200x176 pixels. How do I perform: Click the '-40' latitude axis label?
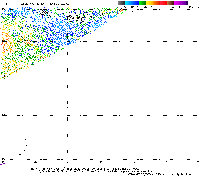[x=2, y=9]
